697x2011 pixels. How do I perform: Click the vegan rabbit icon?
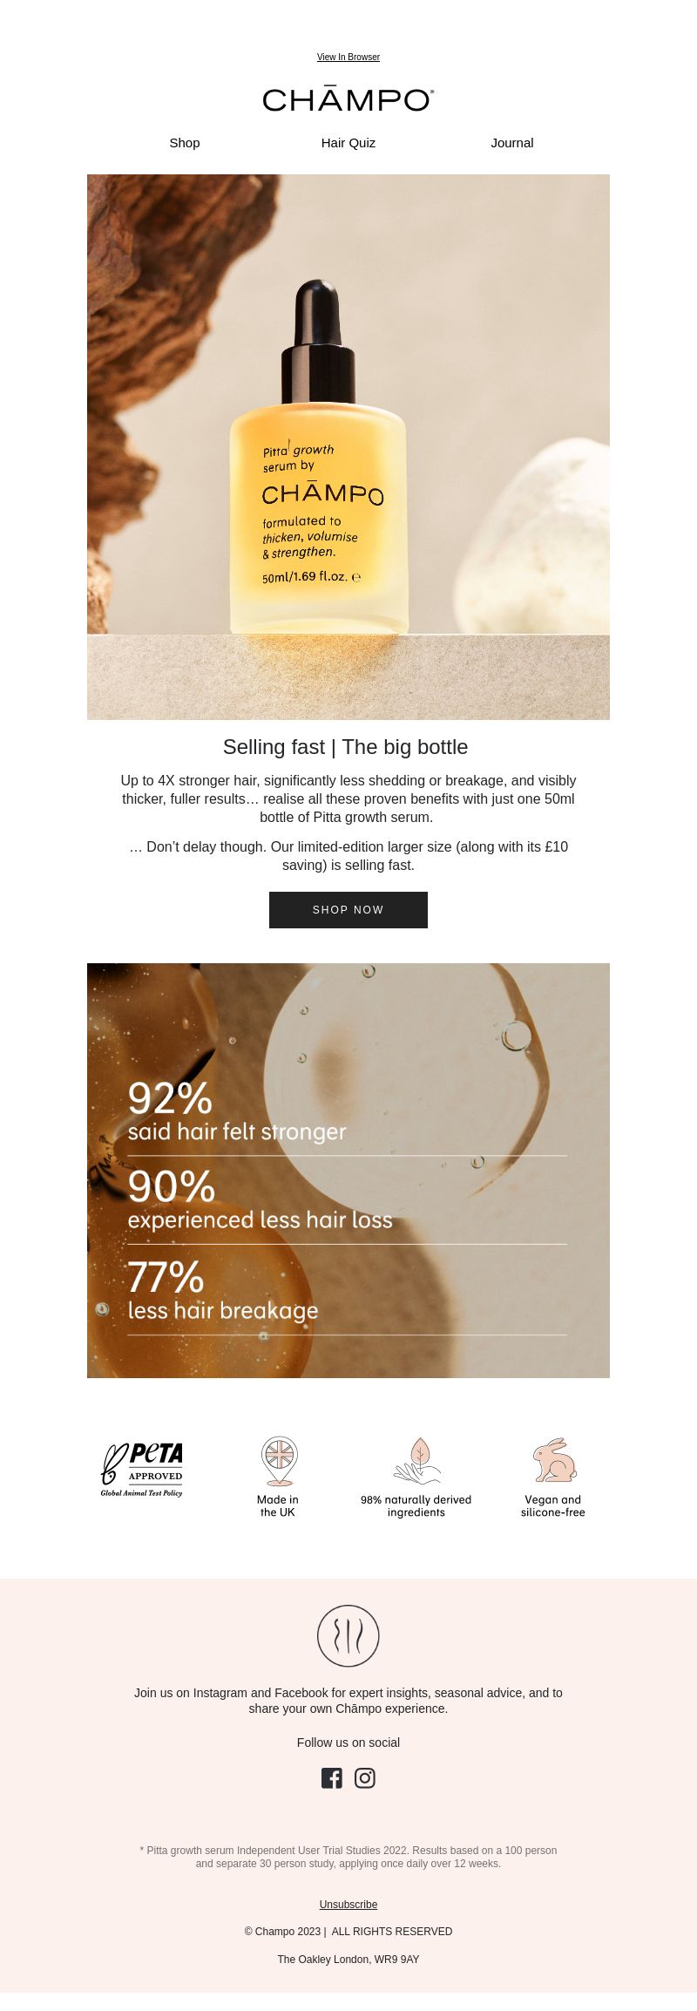tap(554, 1460)
